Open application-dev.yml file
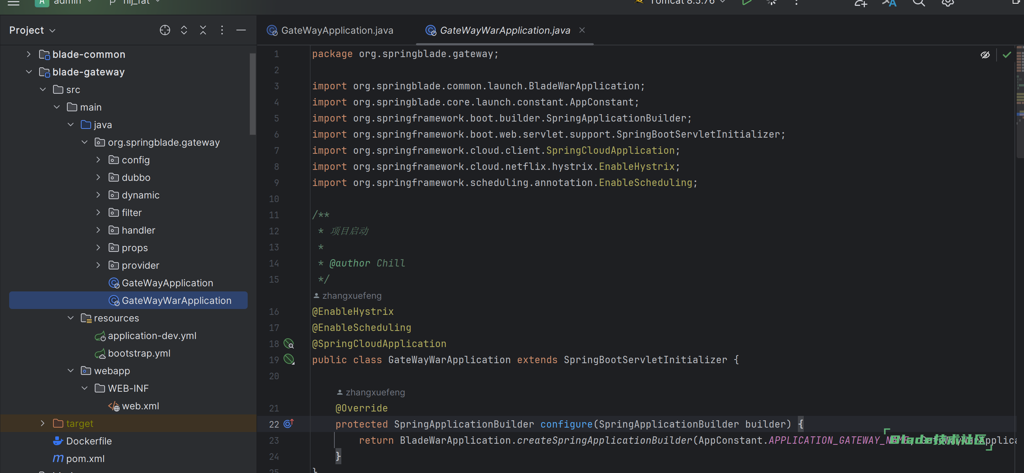Image resolution: width=1024 pixels, height=473 pixels. click(x=146, y=336)
